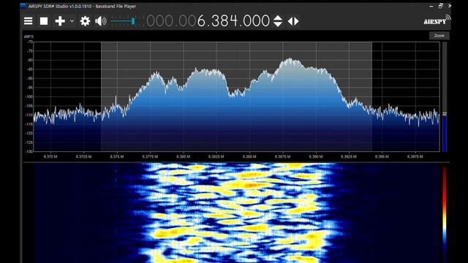Click the highest signal peak in spectrum
The height and width of the screenshot is (263, 468).
tap(290, 59)
